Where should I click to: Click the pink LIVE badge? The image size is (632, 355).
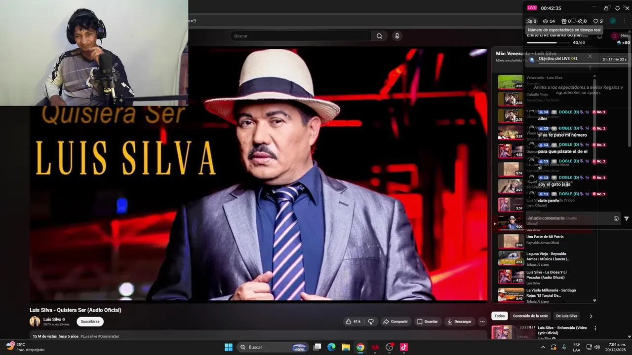click(x=532, y=8)
